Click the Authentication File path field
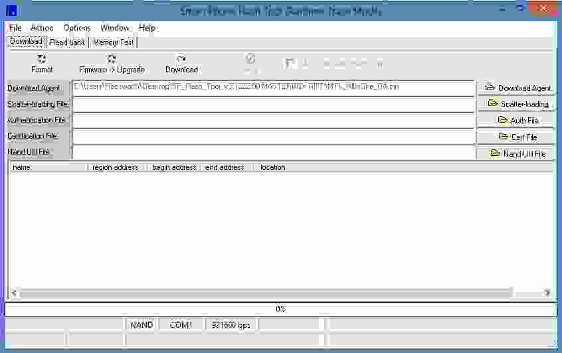 pos(273,121)
